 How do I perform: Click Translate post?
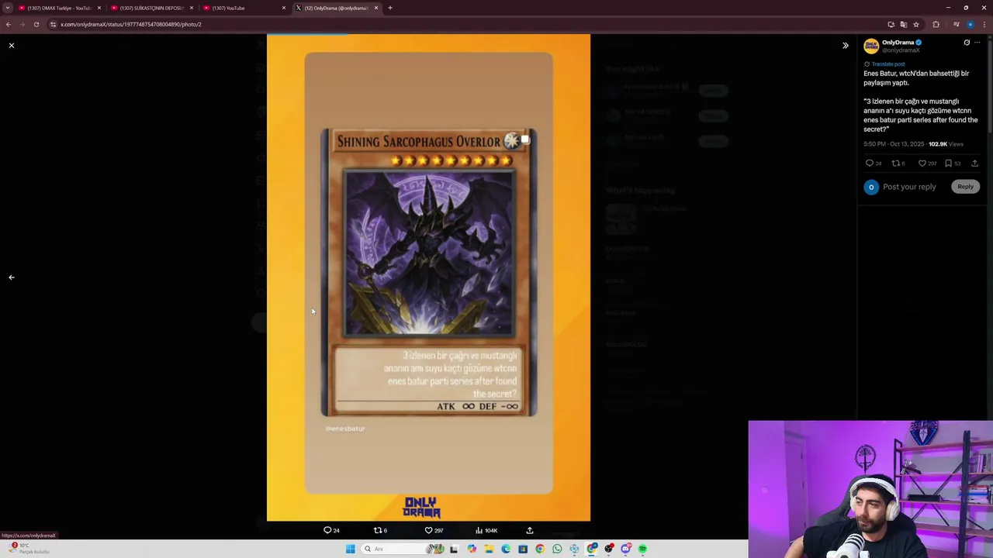[x=888, y=64]
